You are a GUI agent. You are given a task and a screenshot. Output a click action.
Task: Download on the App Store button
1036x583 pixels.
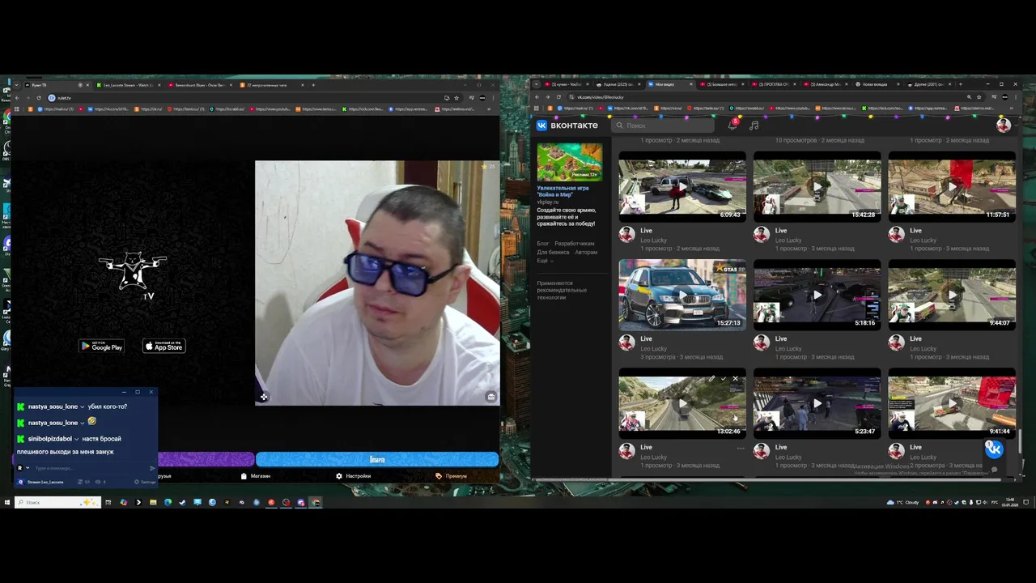(x=164, y=346)
